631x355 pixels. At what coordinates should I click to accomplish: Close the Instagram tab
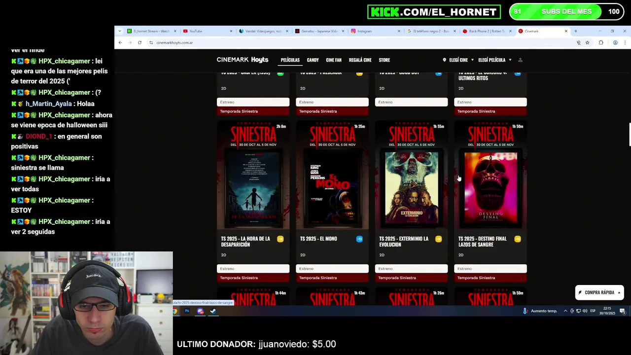point(399,31)
